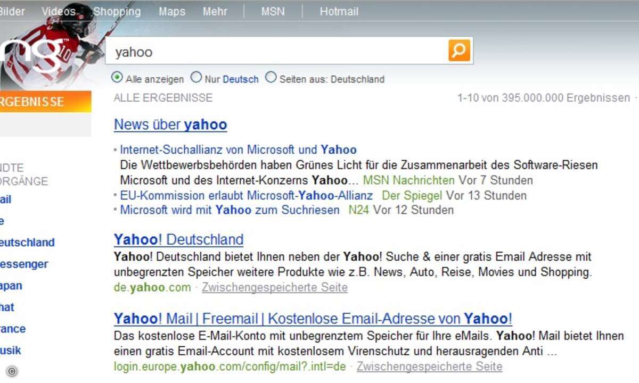
Task: Open EU-Kommission erlaubt Microsoft-Yahoo-Allianz article
Action: (x=246, y=195)
